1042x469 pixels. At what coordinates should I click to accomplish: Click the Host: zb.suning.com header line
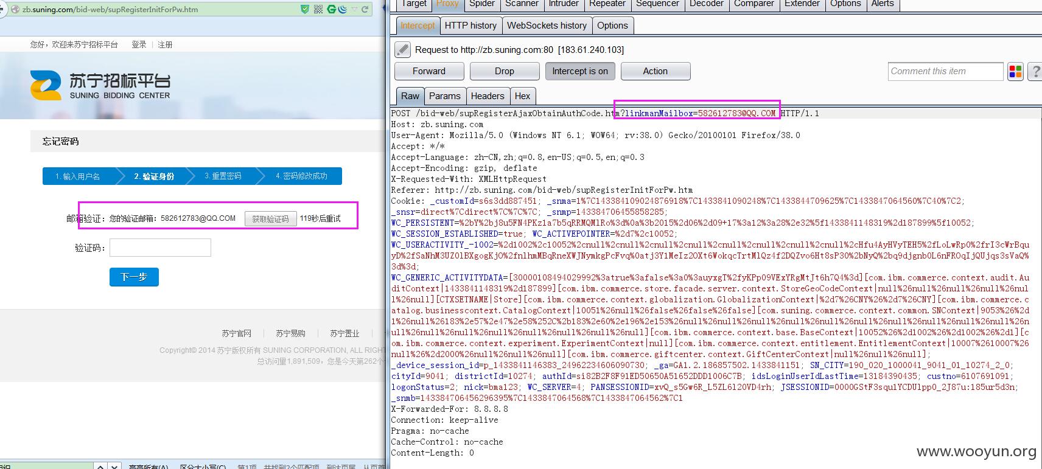[437, 124]
